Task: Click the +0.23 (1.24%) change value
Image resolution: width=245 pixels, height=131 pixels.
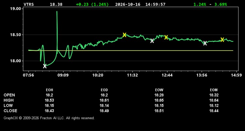Action: 92,4
